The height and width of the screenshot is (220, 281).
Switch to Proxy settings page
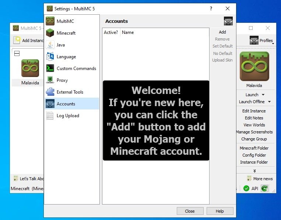pyautogui.click(x=72, y=80)
